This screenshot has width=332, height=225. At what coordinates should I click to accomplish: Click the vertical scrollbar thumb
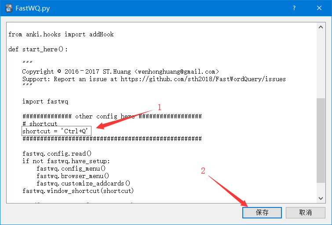click(x=321, y=140)
